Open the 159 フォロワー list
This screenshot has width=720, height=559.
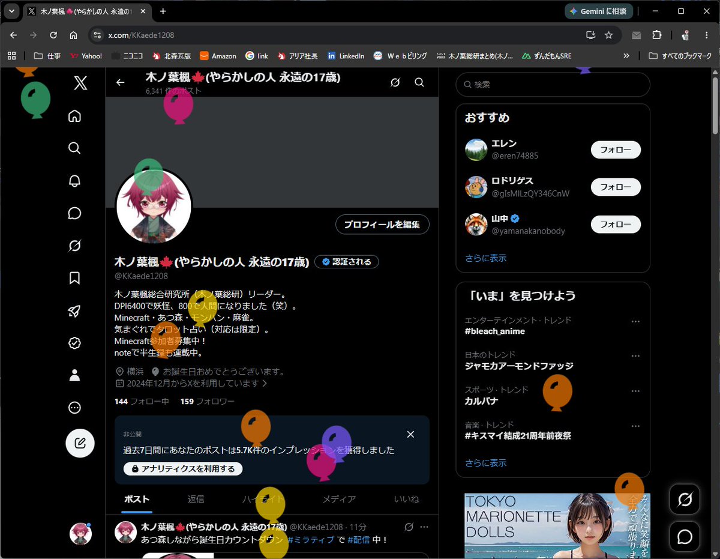(x=207, y=401)
